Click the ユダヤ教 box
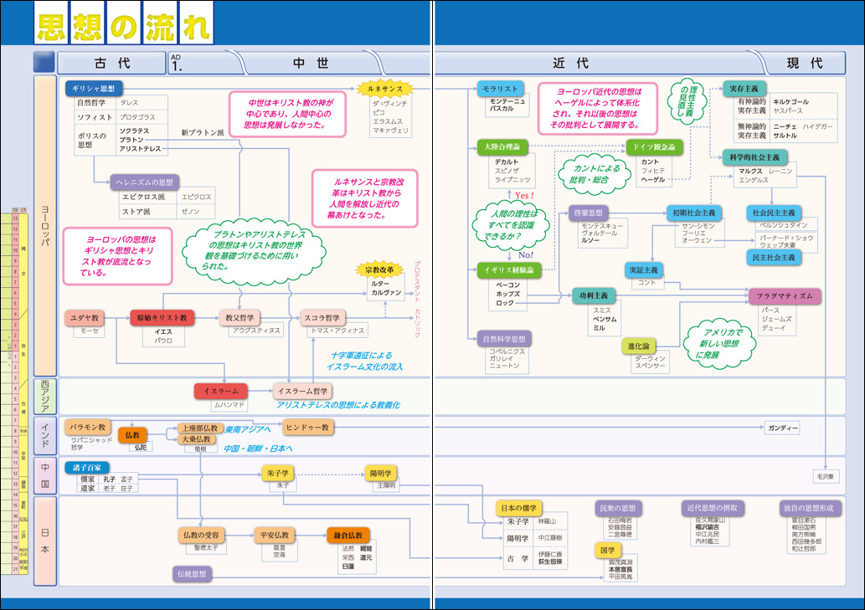Viewport: 865px width, 610px height. click(85, 317)
